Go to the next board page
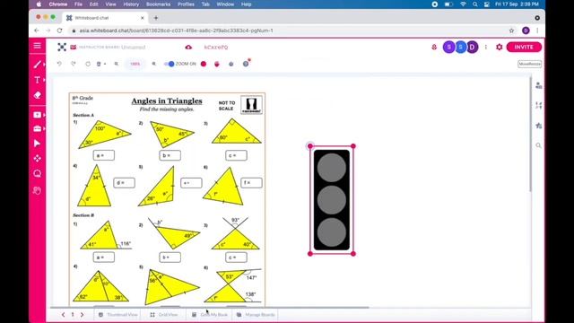Screen dimensions: 574x323 82,315
